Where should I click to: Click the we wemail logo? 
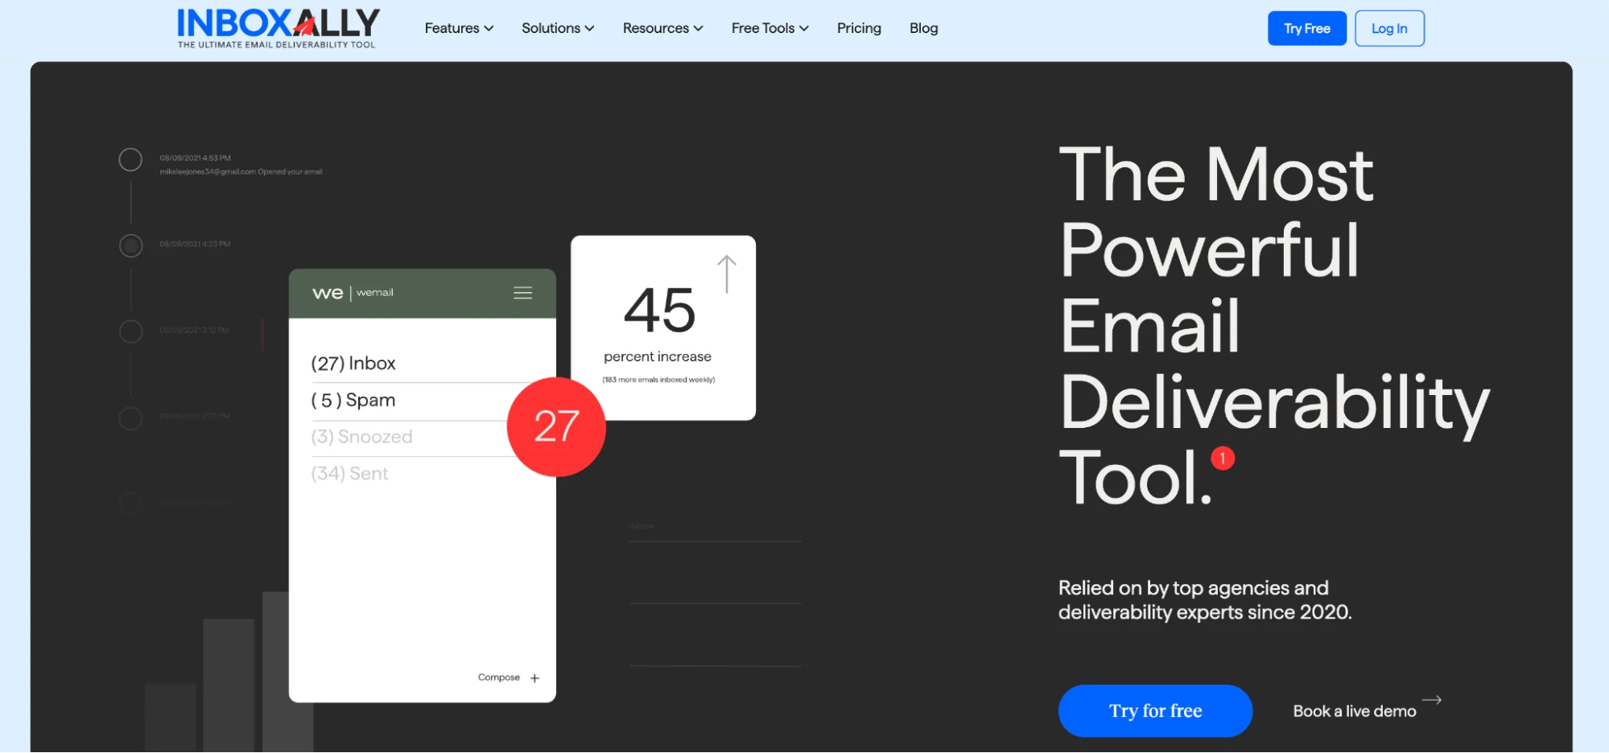click(353, 293)
